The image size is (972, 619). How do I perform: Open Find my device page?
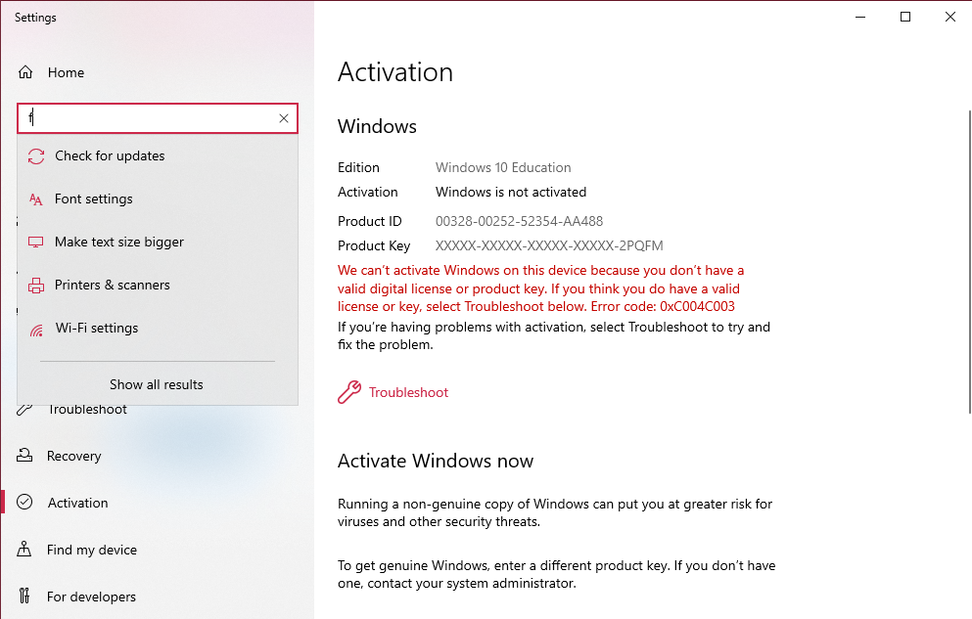click(x=92, y=550)
